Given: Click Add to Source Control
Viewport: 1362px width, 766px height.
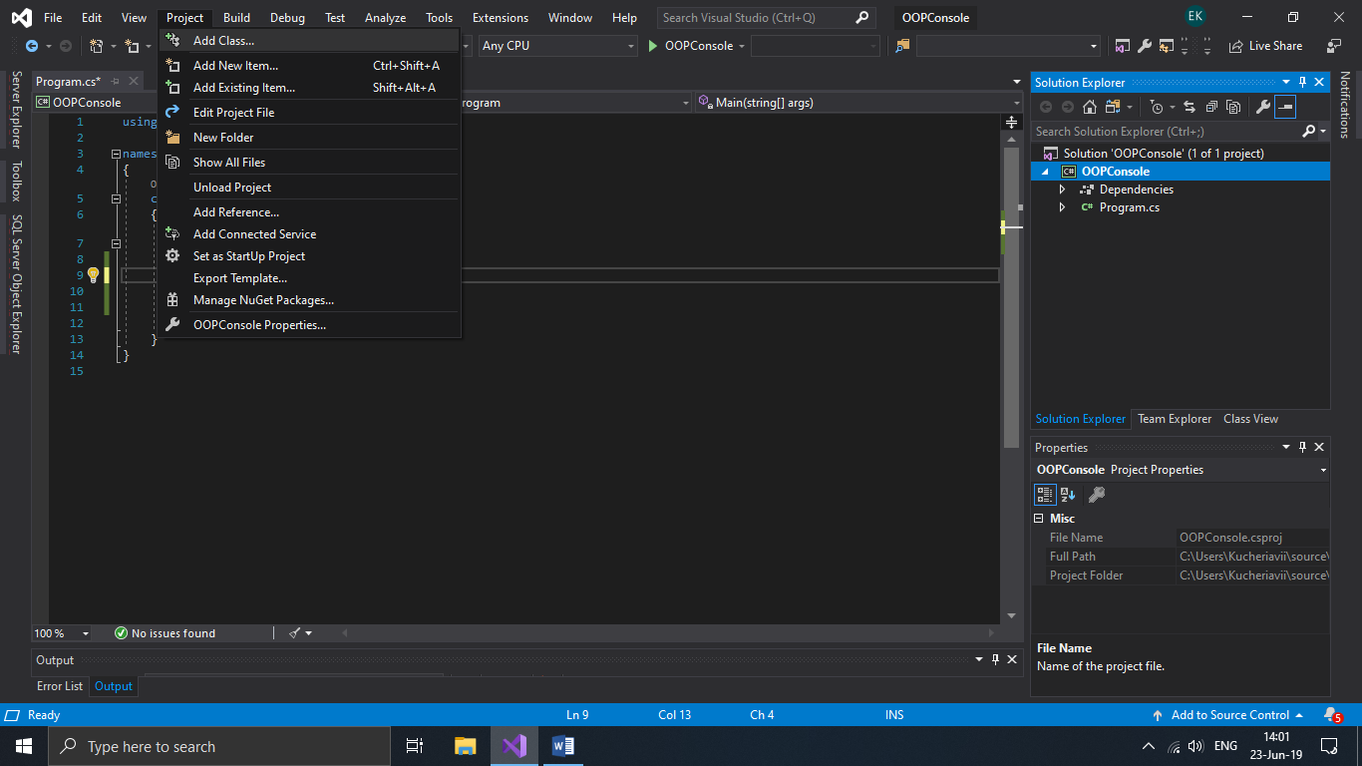Looking at the screenshot, I should pyautogui.click(x=1228, y=715).
